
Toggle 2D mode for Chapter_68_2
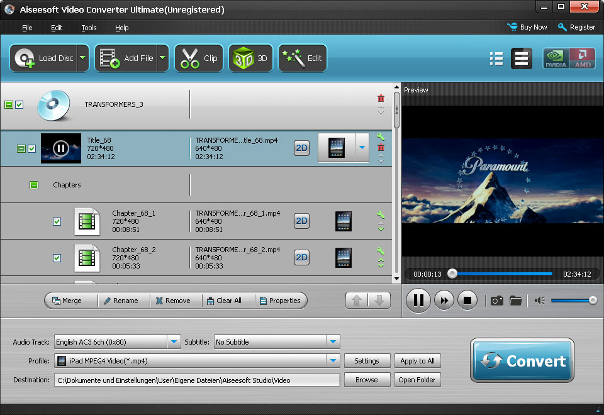pyautogui.click(x=301, y=258)
